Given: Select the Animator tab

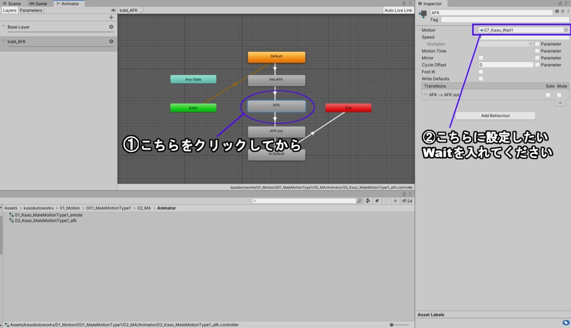Looking at the screenshot, I should coord(67,3).
